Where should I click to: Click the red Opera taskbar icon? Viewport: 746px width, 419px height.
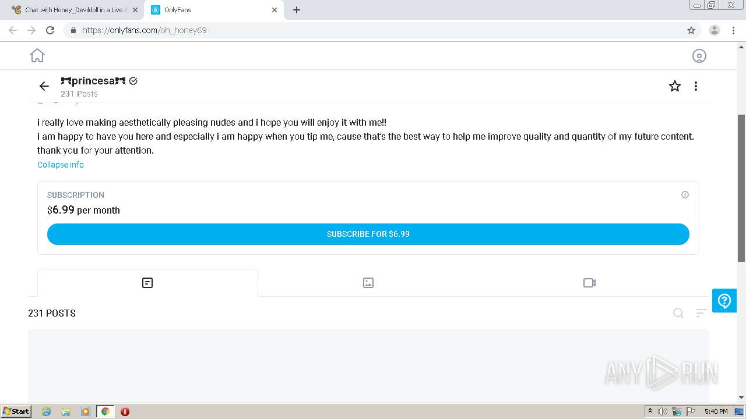point(125,411)
